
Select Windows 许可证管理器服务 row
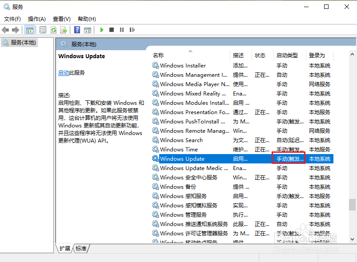click(242, 233)
